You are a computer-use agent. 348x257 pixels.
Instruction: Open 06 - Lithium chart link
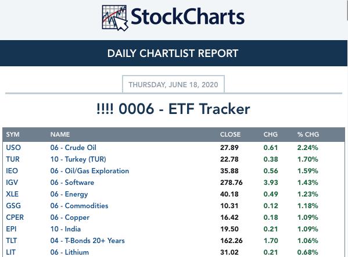[x=70, y=252]
